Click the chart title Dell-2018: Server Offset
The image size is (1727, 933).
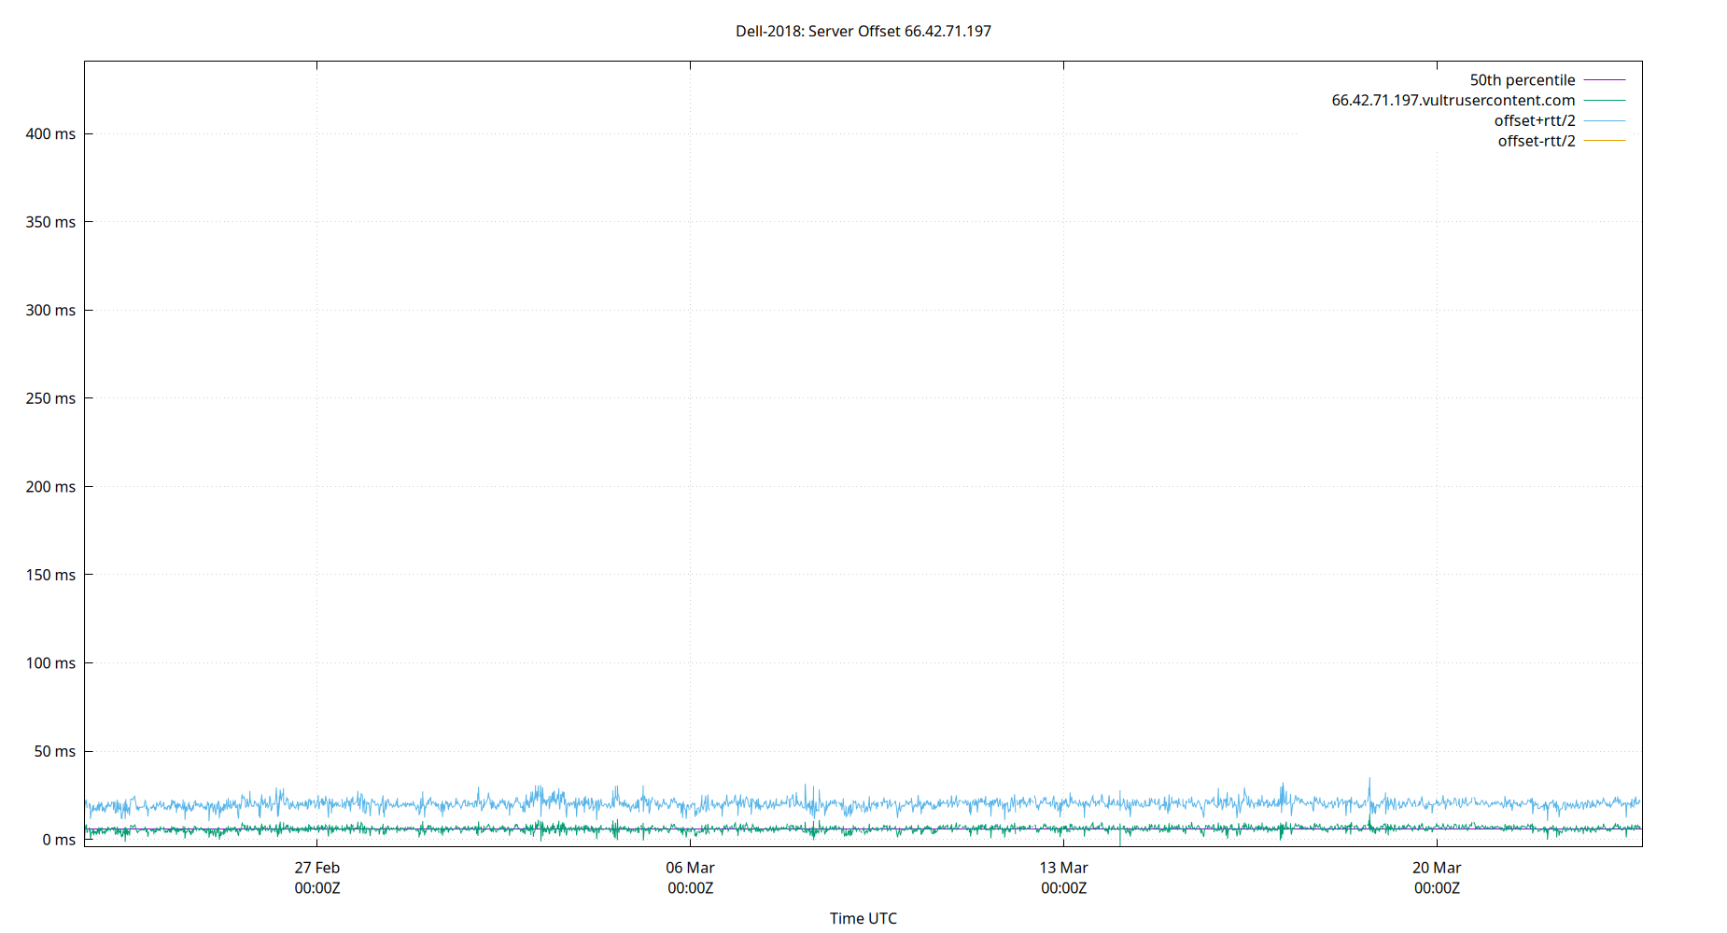[863, 31]
